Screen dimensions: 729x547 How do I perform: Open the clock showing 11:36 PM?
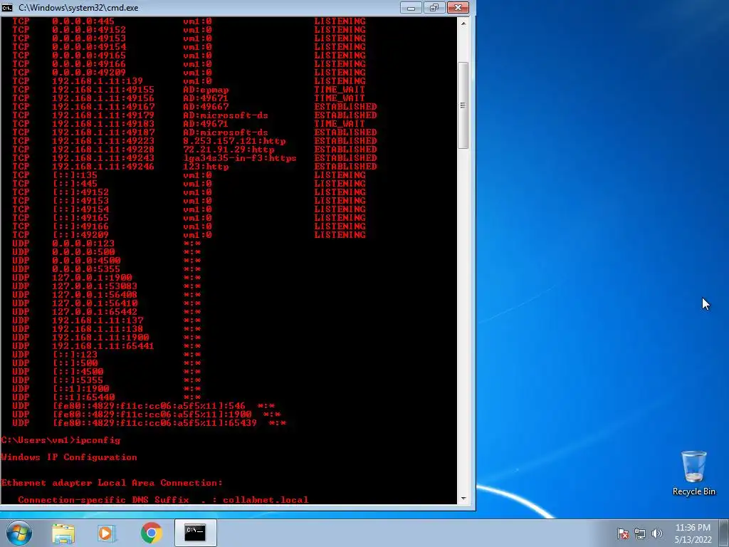(x=693, y=533)
